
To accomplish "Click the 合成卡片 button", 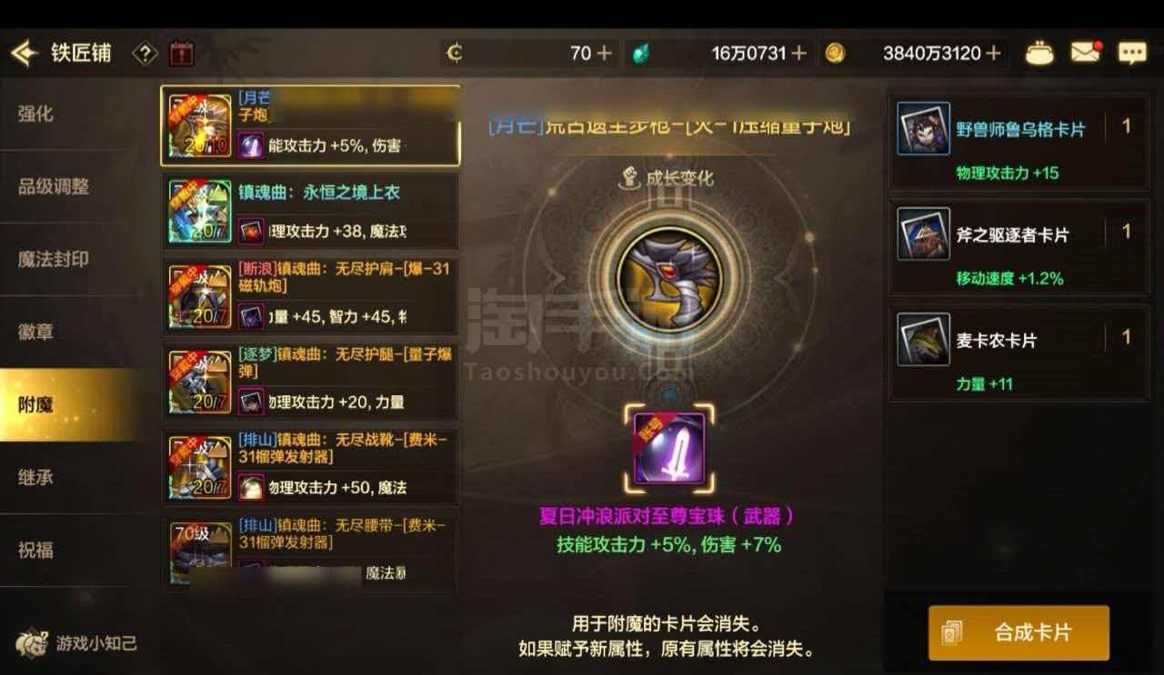I will [1018, 632].
